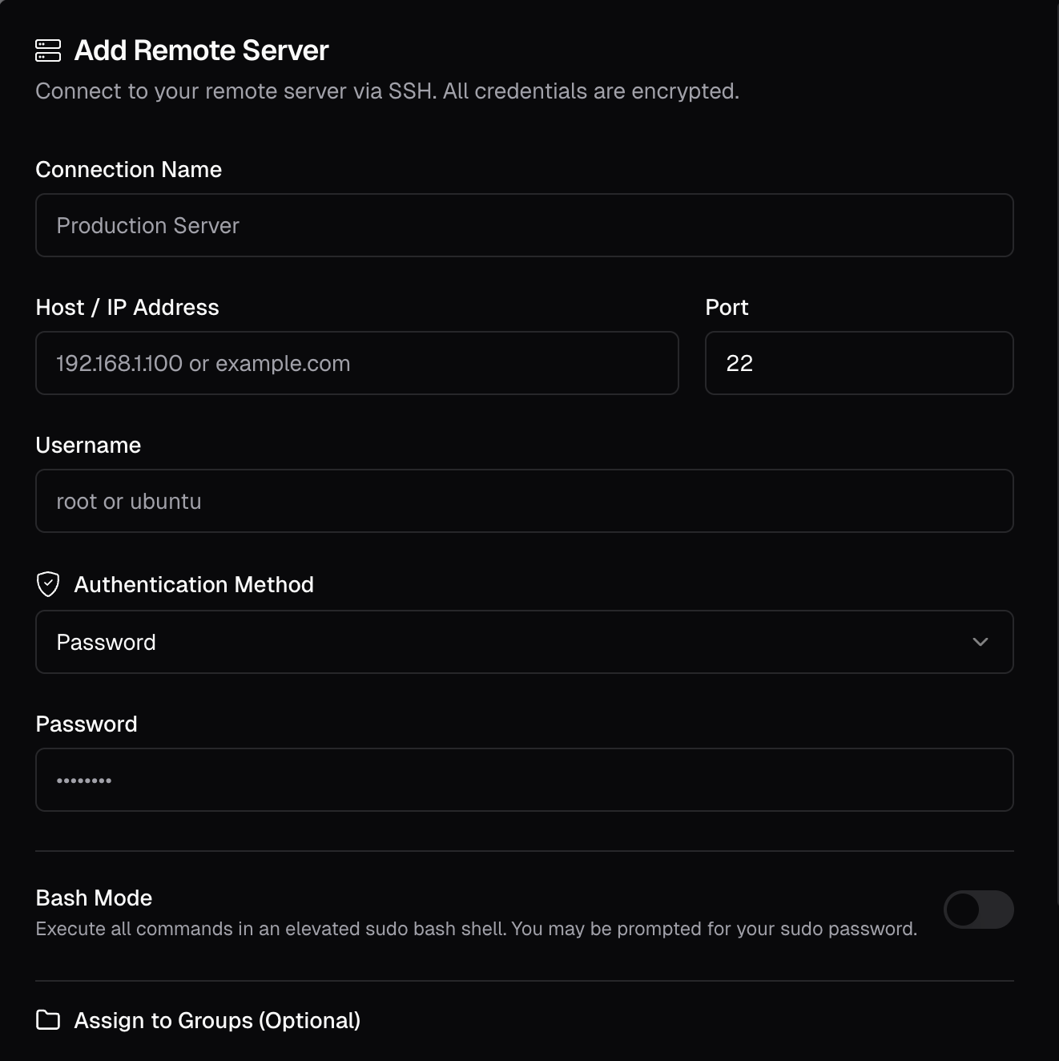This screenshot has height=1061, width=1059.
Task: Click the Bash Mode label
Action: pos(94,898)
